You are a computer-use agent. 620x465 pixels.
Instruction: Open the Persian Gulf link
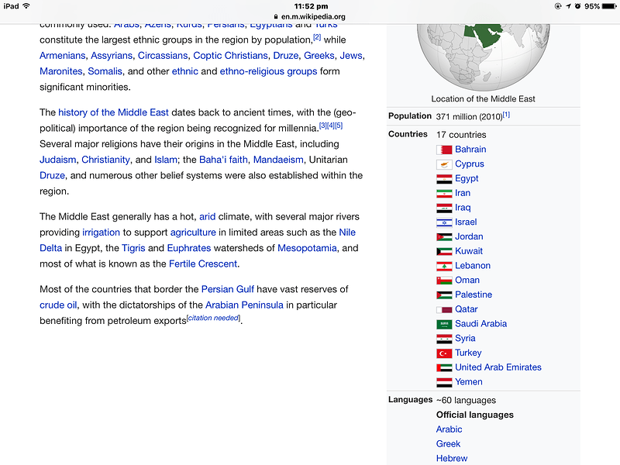228,289
